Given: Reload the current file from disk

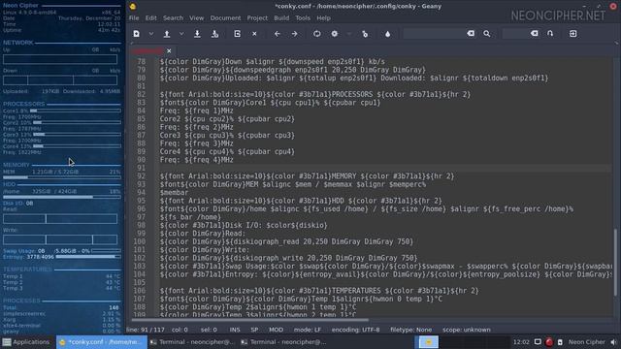Looking at the screenshot, I should (237, 34).
